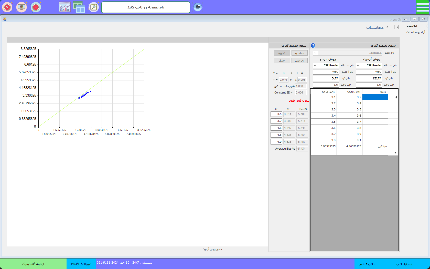Open the statistics chart icon
Image resolution: width=430 pixels, height=269 pixels.
(x=65, y=7)
